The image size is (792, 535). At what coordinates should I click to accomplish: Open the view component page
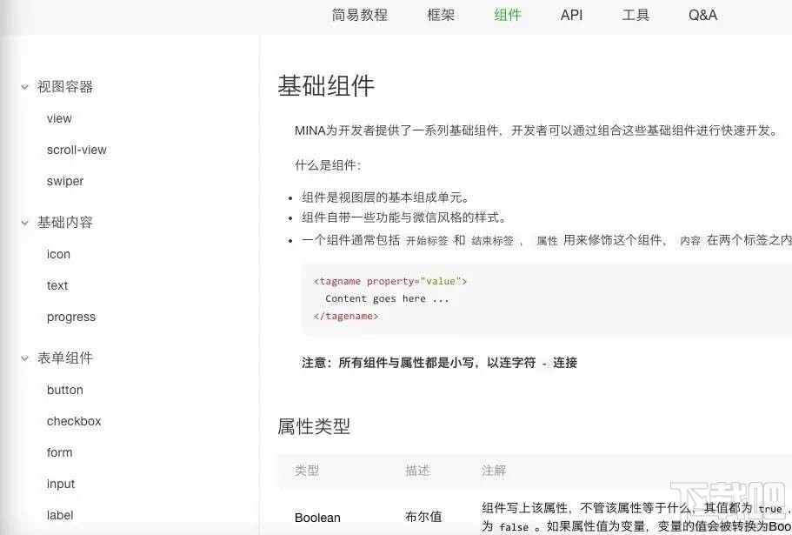[58, 118]
